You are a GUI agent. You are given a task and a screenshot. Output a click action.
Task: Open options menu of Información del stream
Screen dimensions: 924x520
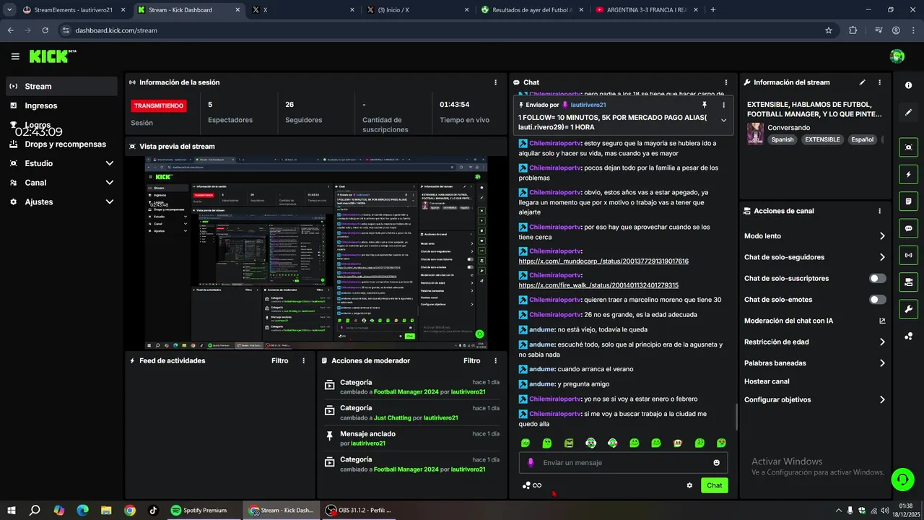[x=880, y=82]
